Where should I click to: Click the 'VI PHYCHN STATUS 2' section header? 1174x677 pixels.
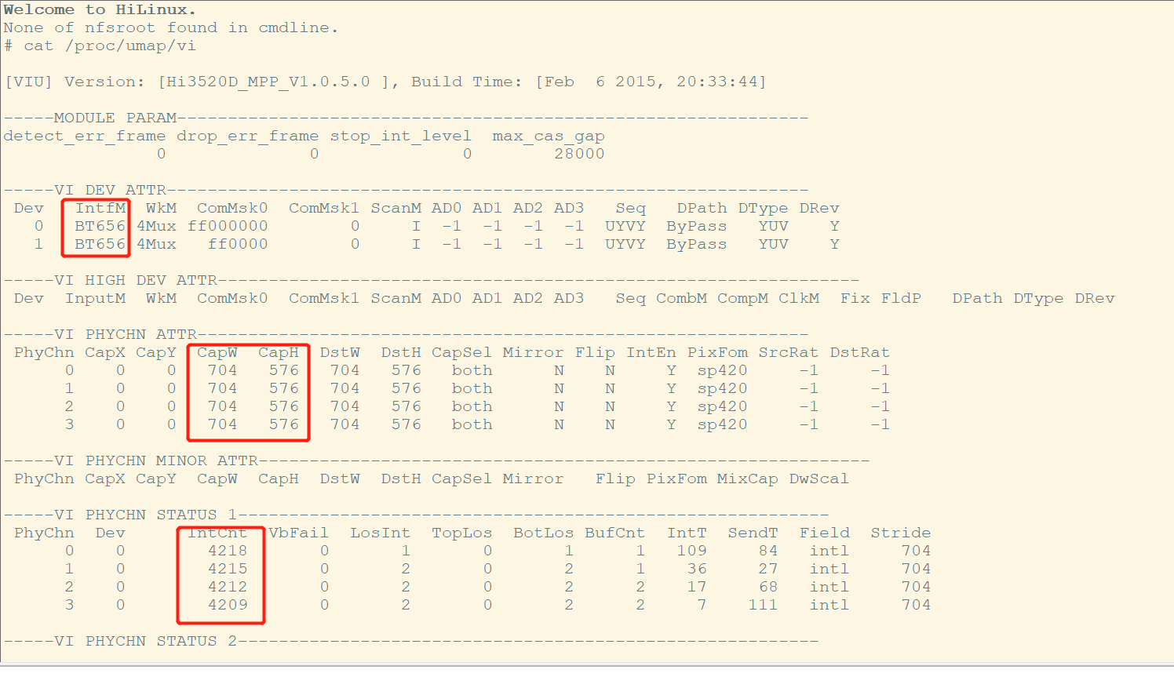pyautogui.click(x=146, y=641)
